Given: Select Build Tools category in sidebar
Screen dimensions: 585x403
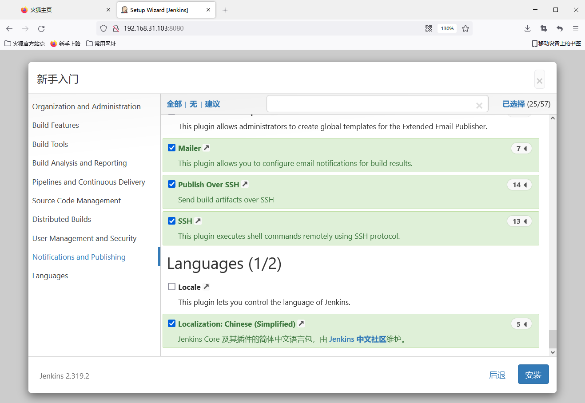Looking at the screenshot, I should (x=50, y=144).
